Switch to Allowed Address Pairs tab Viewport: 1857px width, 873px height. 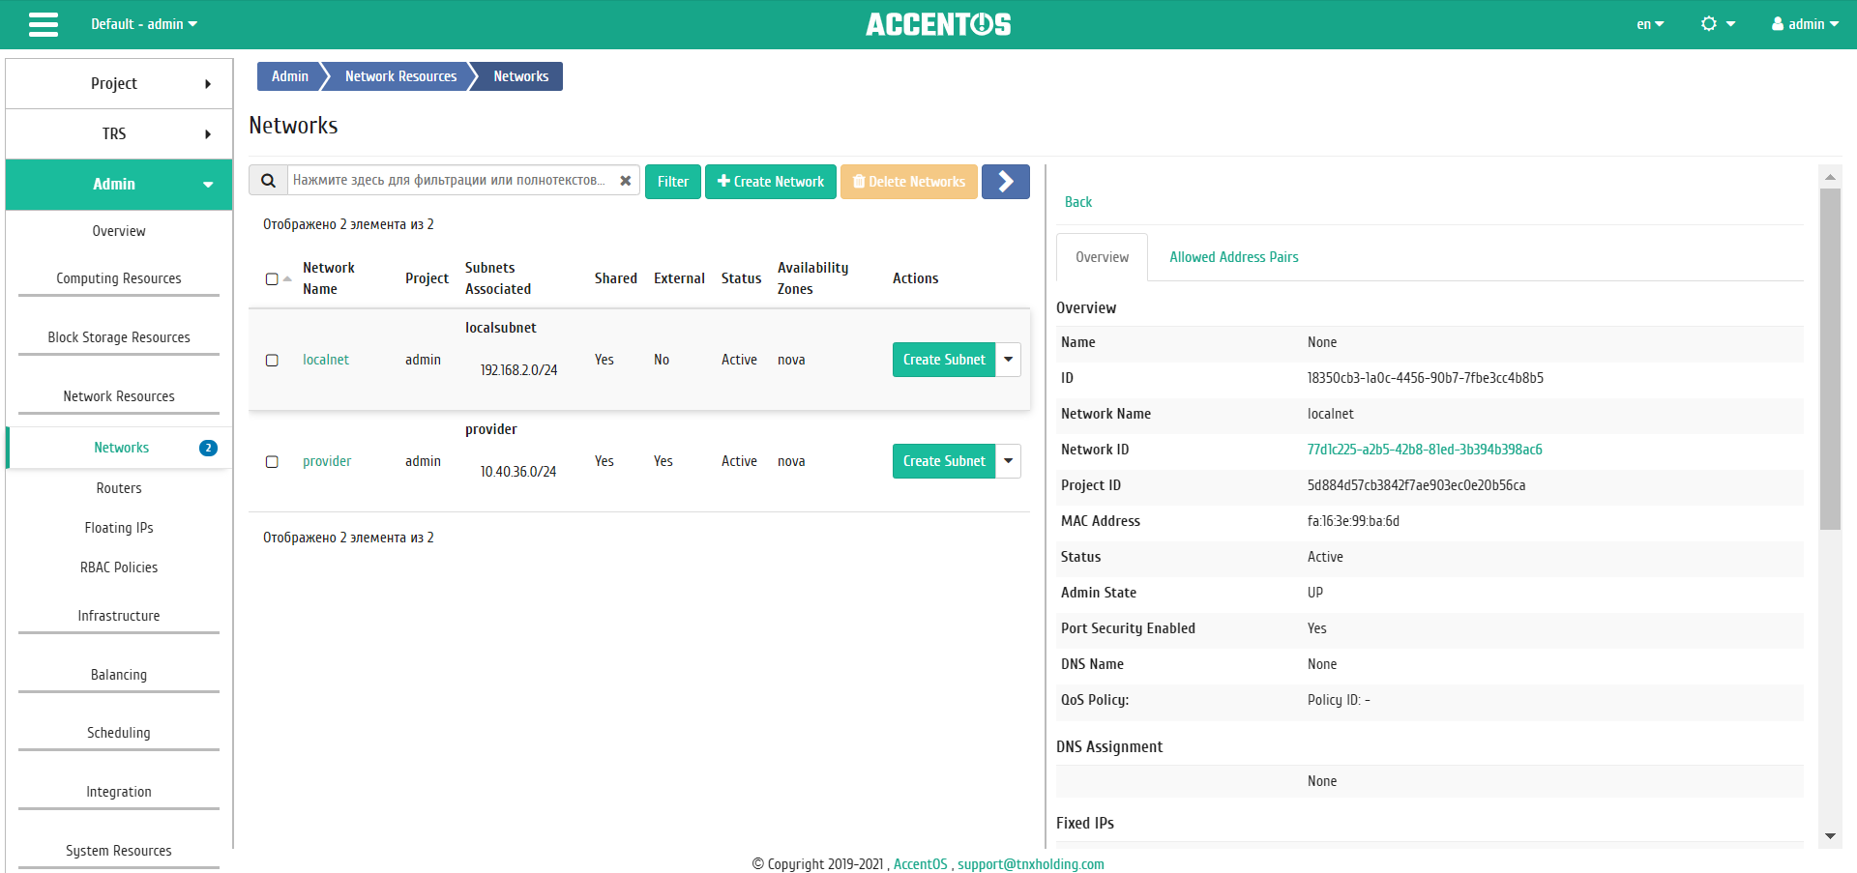(1233, 257)
